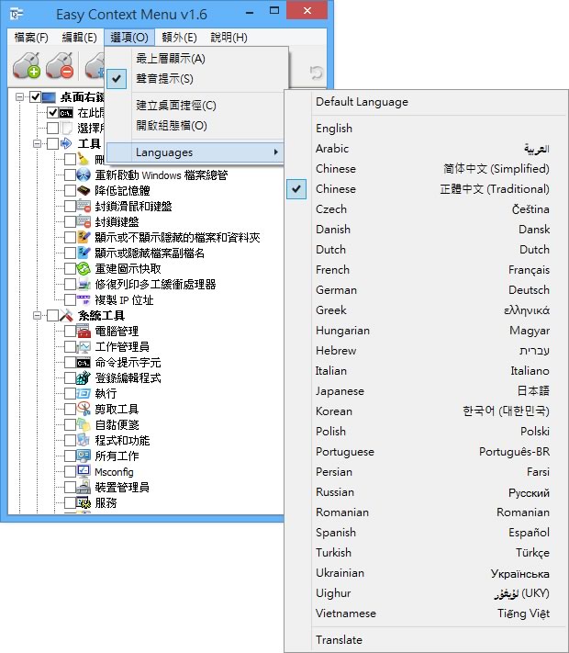Tick the 工作管理員 checkbox
This screenshot has height=653, width=569.
[x=70, y=346]
